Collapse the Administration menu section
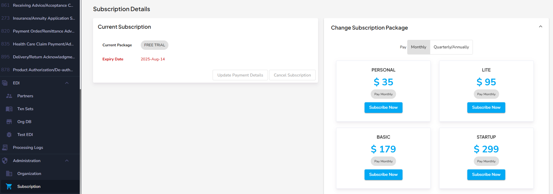The width and height of the screenshot is (553, 194). pos(67,161)
